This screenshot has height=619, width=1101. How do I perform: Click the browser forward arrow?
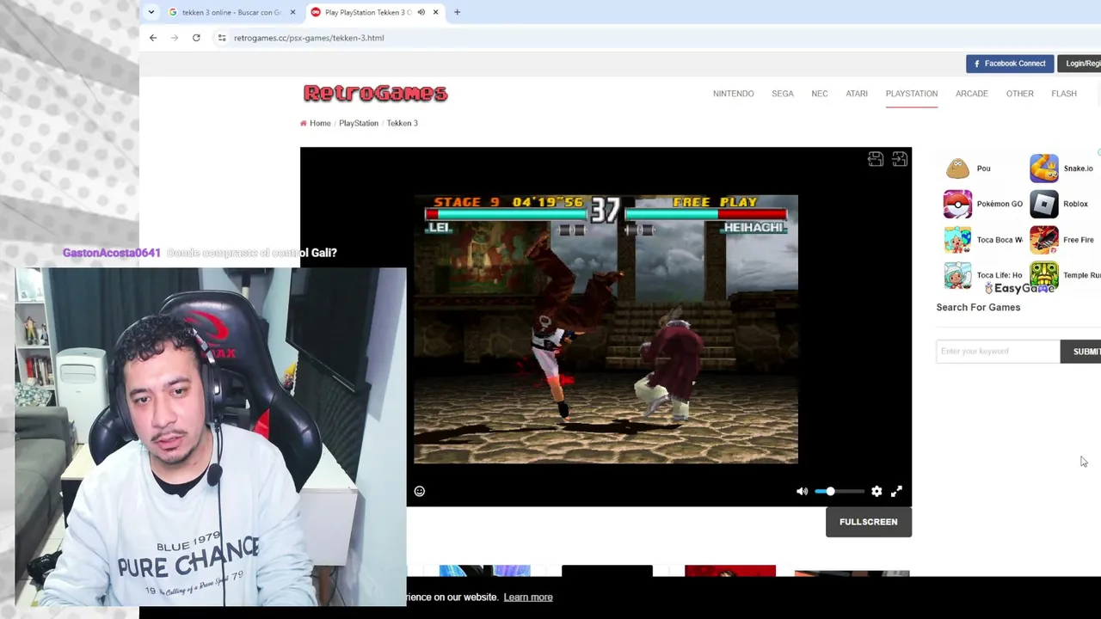[175, 38]
